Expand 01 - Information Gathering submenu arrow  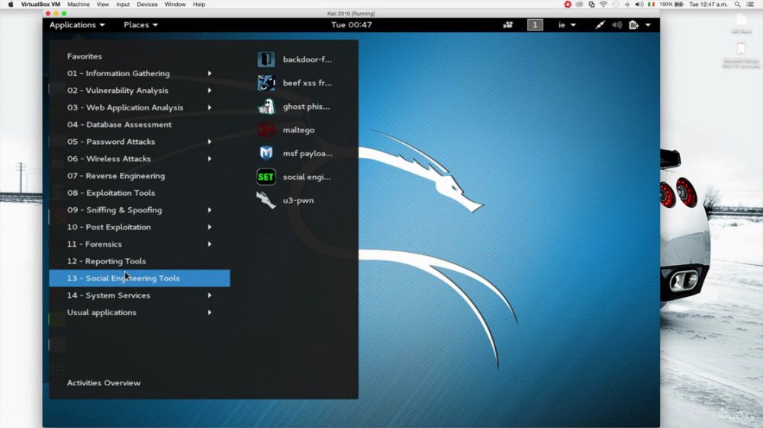pos(210,73)
